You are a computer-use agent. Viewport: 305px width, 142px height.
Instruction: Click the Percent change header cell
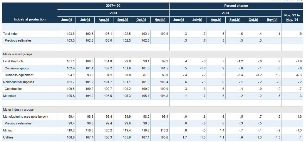[236, 6]
